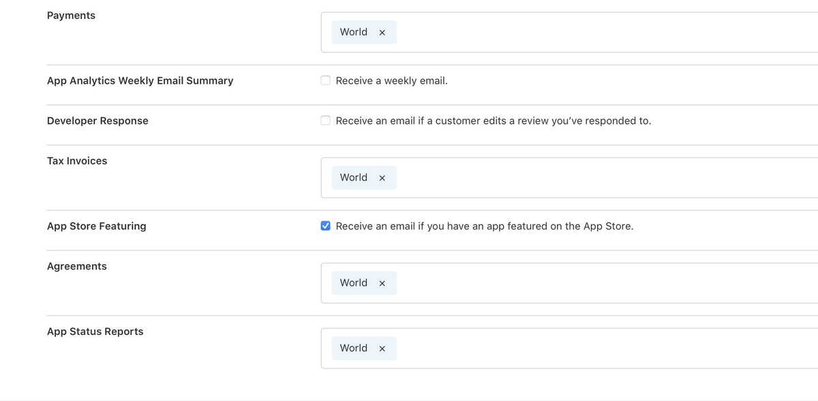Click the 'Receive a weekly email.' label

[392, 80]
